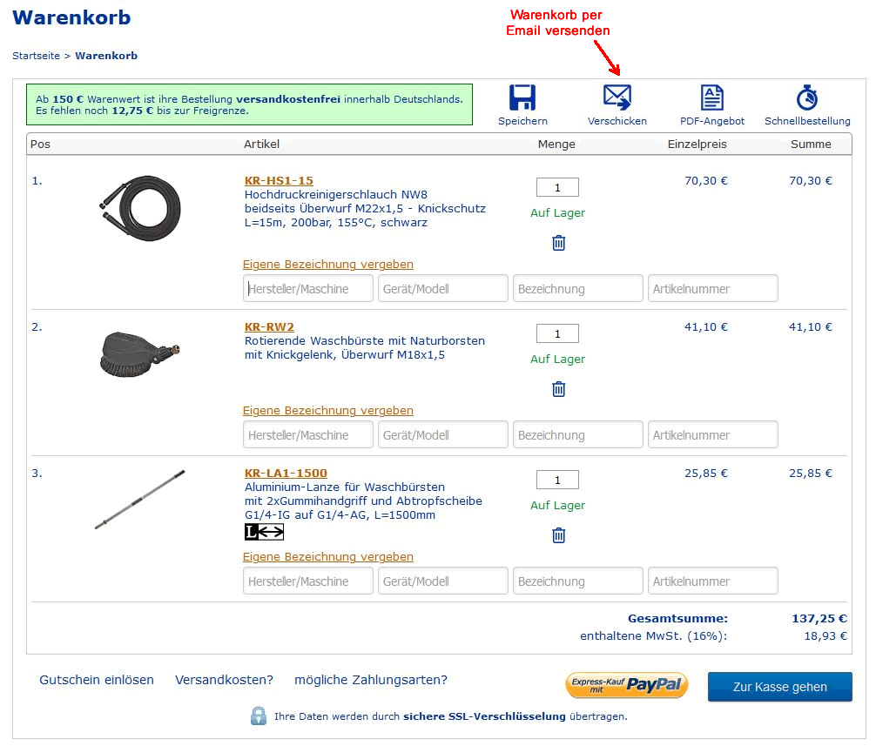Open the KR-HS1-15 article link
This screenshot has height=746, width=876.
[x=279, y=180]
